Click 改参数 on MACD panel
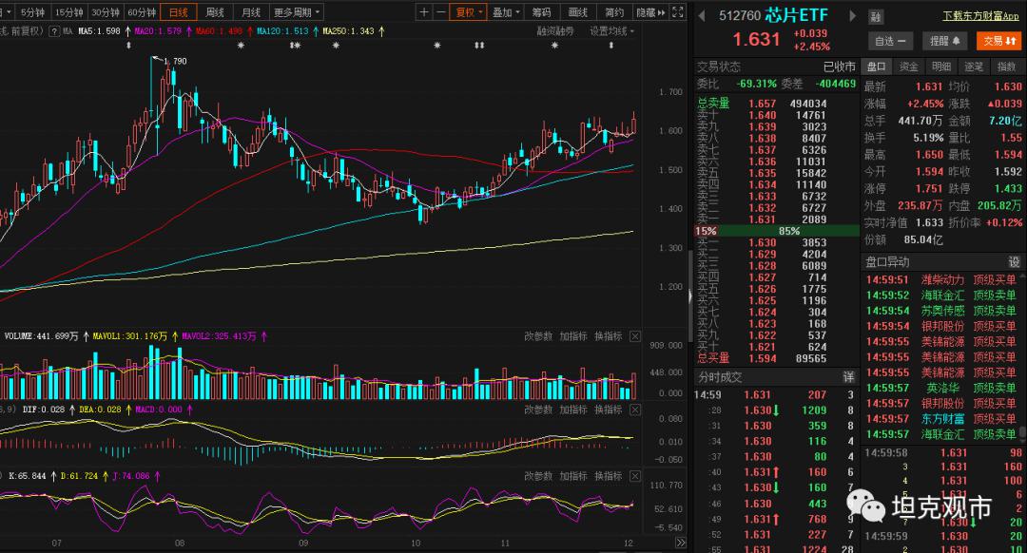This screenshot has height=553, width=1027. (537, 410)
